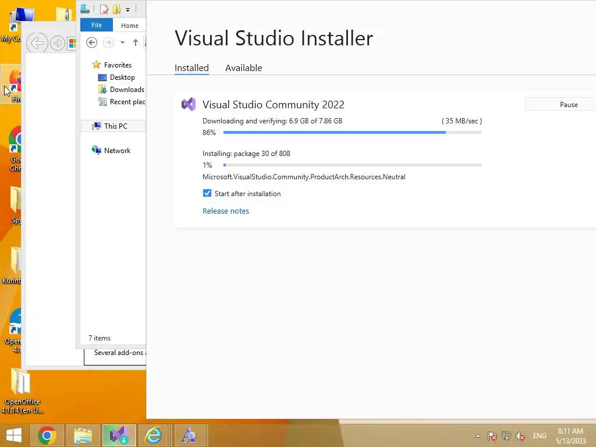
Task: Open Internet Explorer from taskbar
Action: tap(153, 435)
